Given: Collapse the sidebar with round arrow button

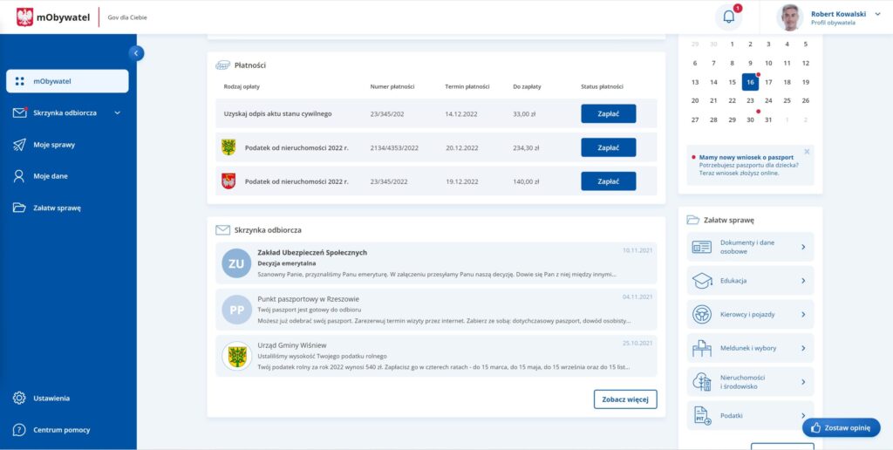Looking at the screenshot, I should tap(136, 53).
